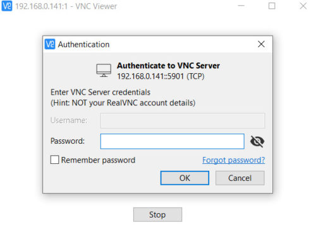Click the monitor icon next to server heading

[x=104, y=71]
